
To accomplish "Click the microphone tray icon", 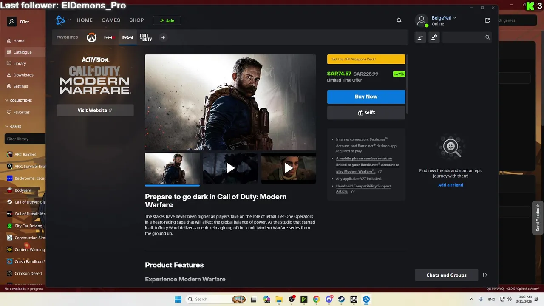I will pyautogui.click(x=481, y=299).
